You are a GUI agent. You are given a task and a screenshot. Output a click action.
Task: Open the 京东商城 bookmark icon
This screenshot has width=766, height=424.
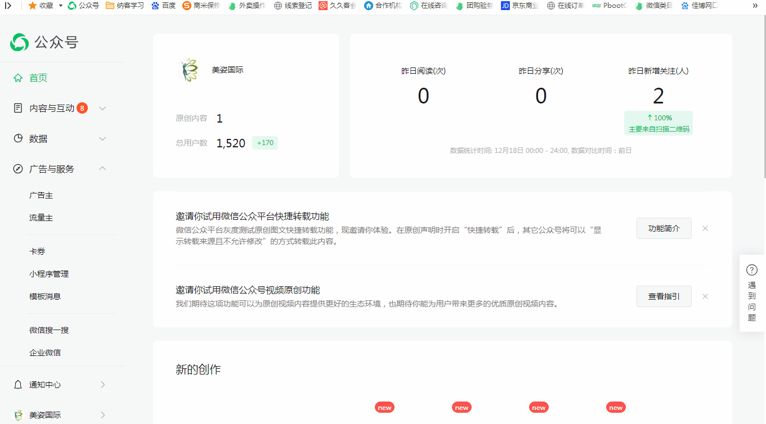pos(505,7)
